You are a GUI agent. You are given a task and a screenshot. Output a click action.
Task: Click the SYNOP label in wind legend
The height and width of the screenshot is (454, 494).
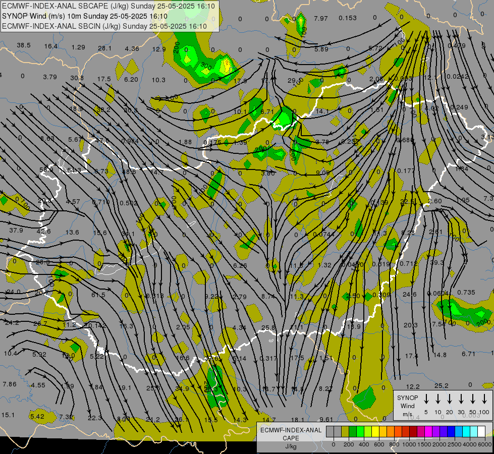[x=407, y=398]
